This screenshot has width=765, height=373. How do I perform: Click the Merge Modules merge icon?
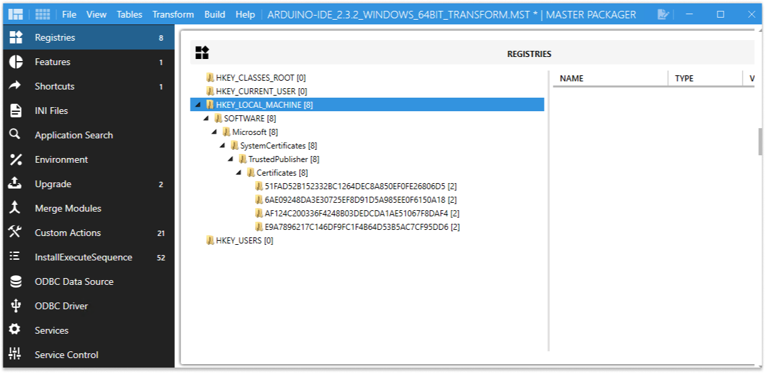(x=15, y=208)
